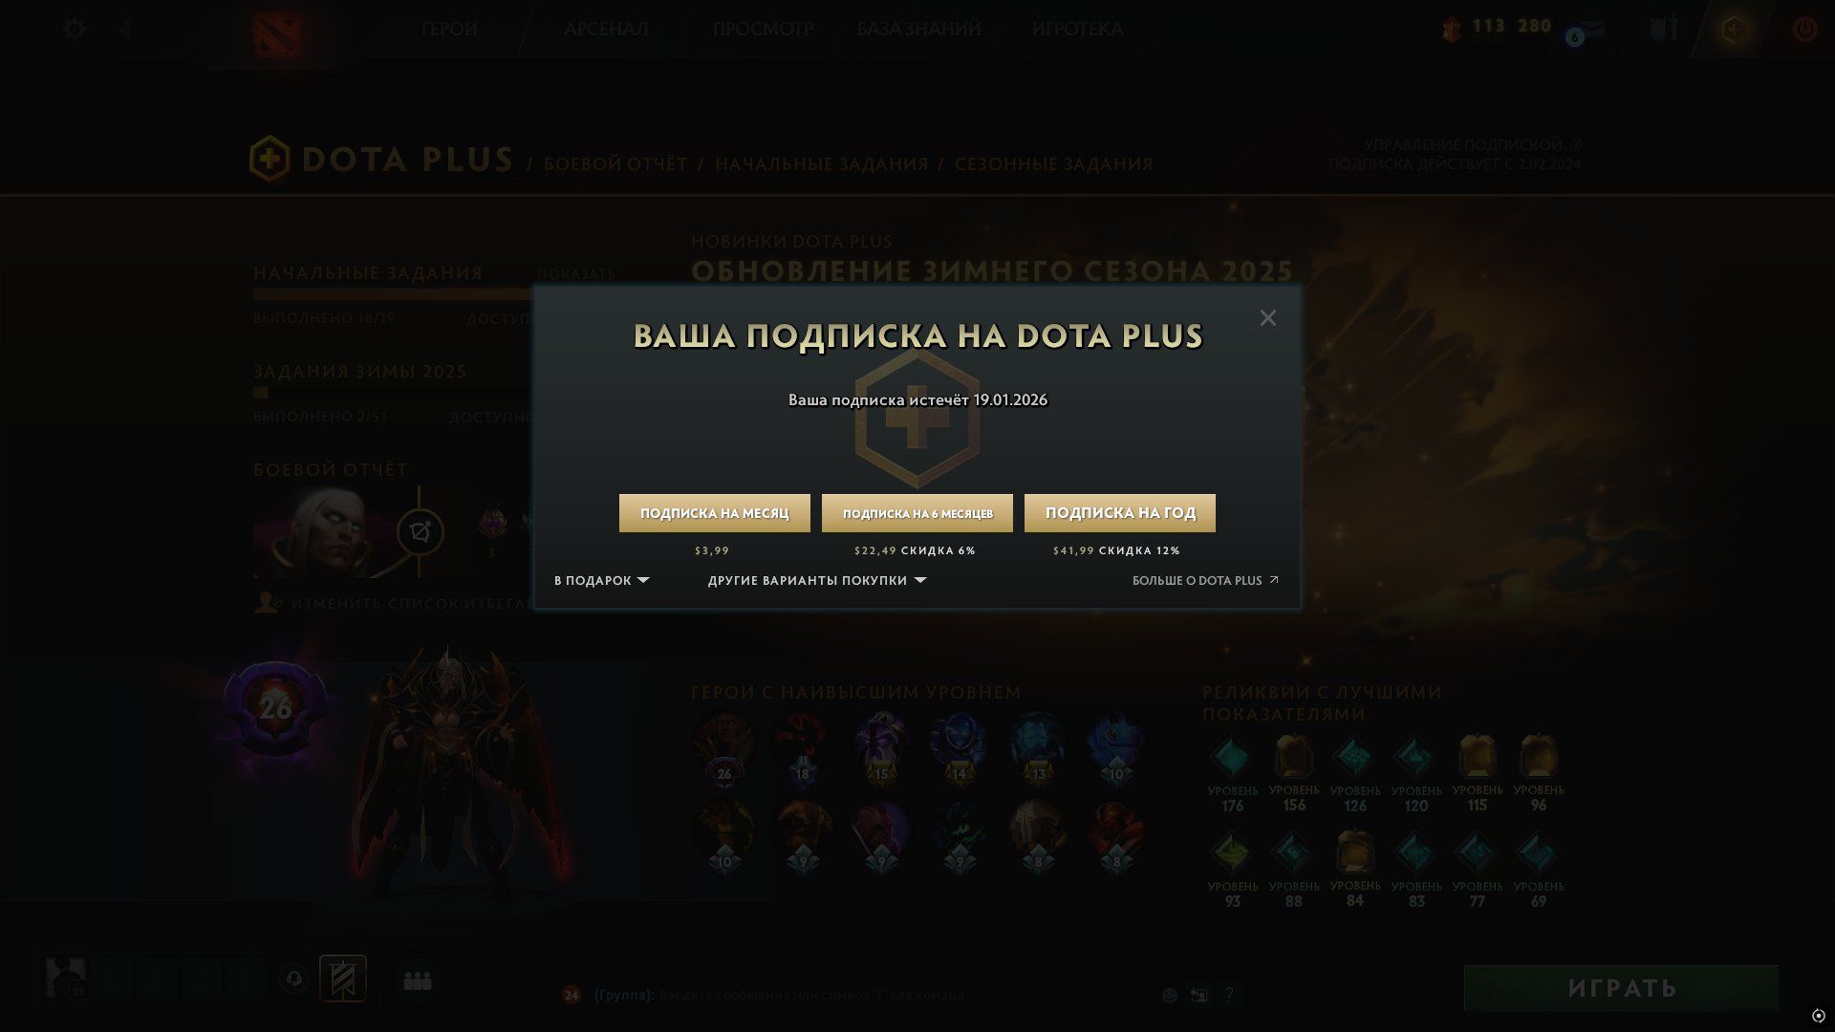Click the chat help question mark icon
Screen dimensions: 1835x1032
click(1229, 995)
